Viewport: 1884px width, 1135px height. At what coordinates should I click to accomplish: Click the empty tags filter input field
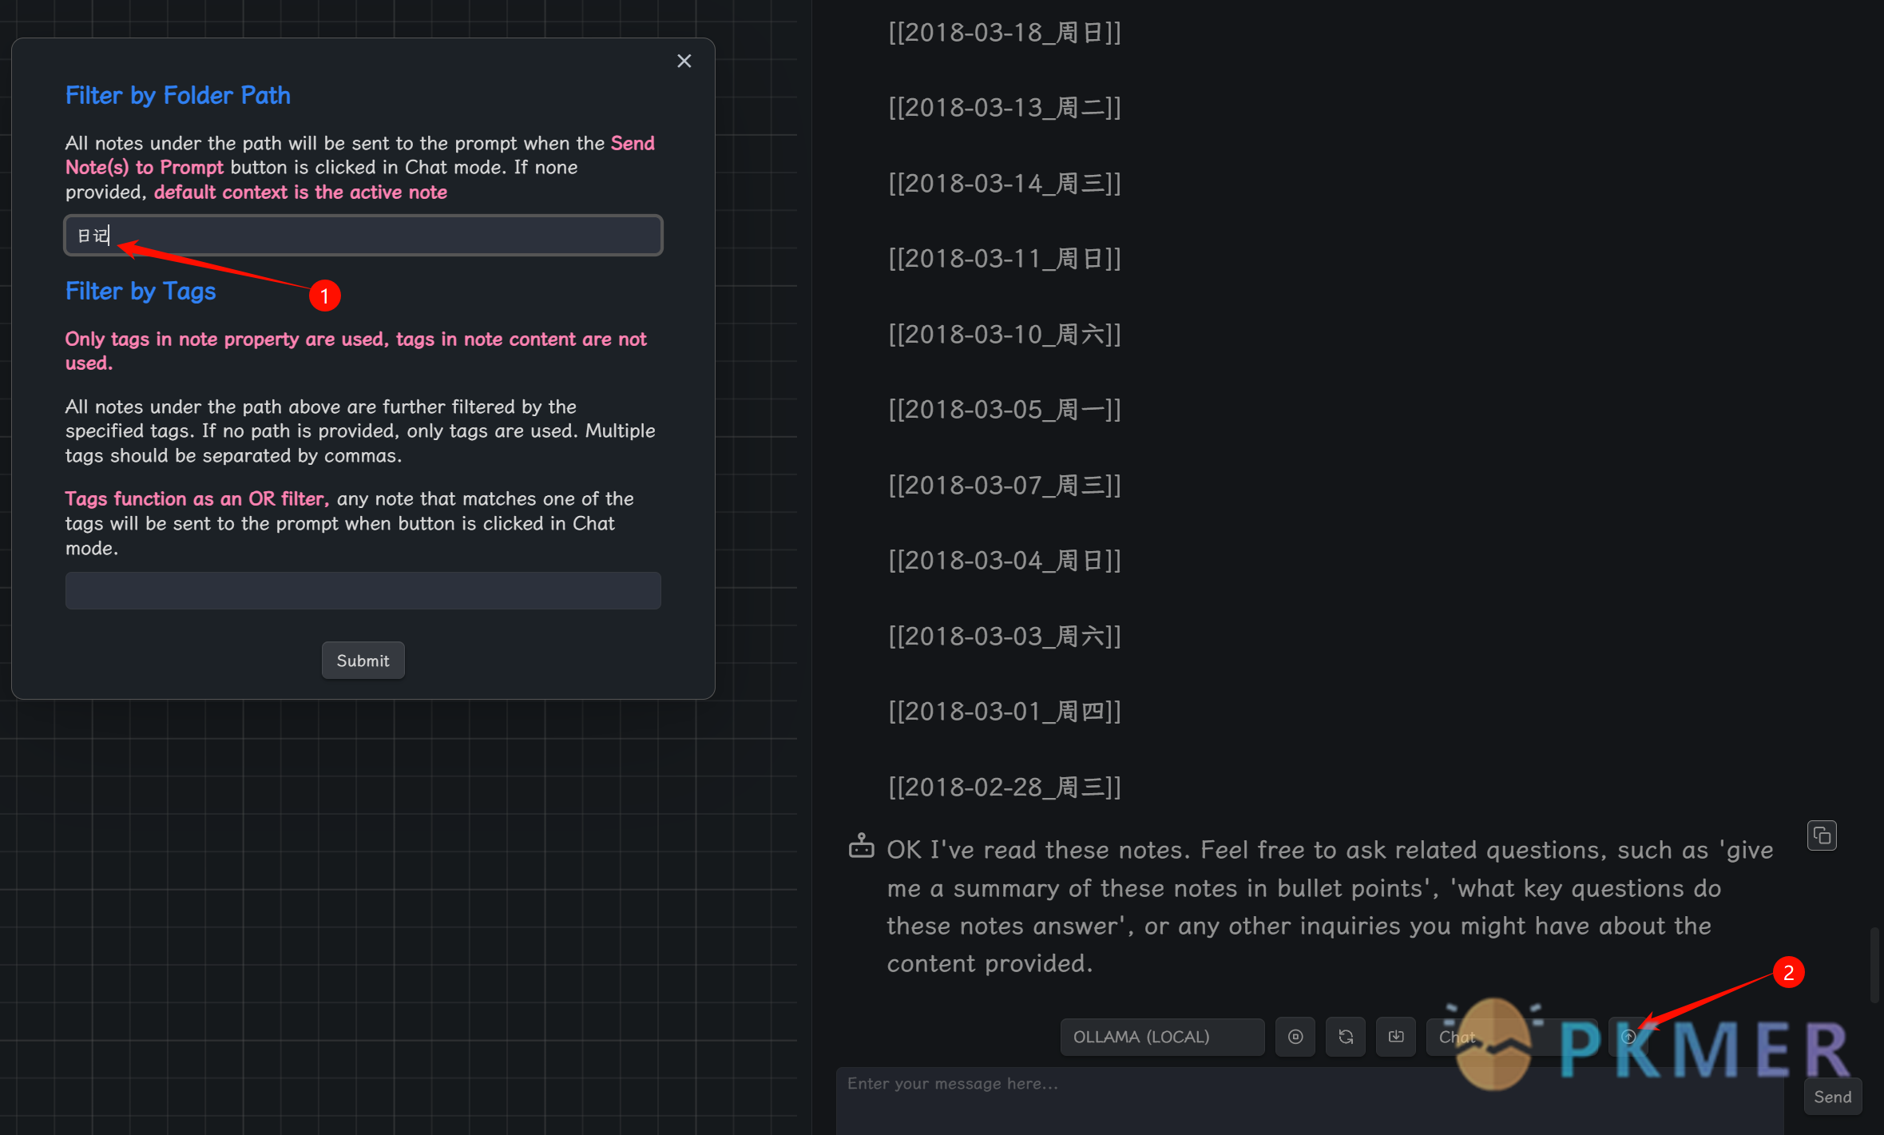tap(363, 590)
